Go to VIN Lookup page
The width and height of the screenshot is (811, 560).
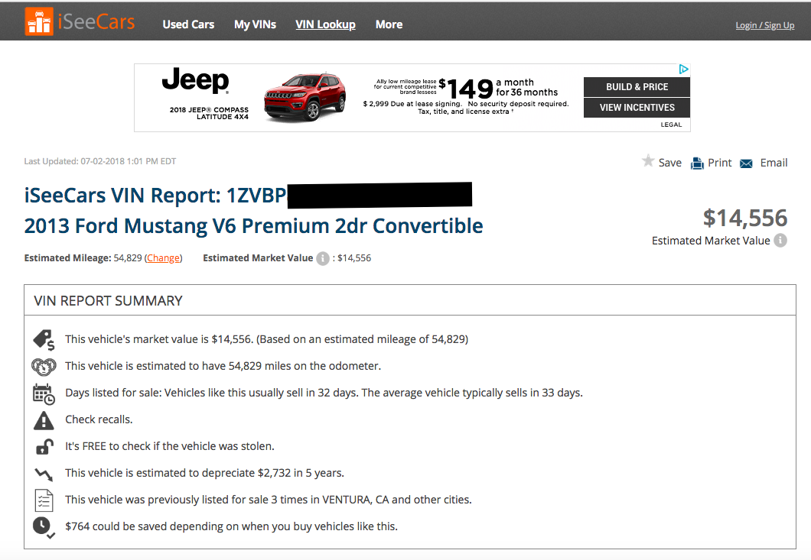pos(325,24)
